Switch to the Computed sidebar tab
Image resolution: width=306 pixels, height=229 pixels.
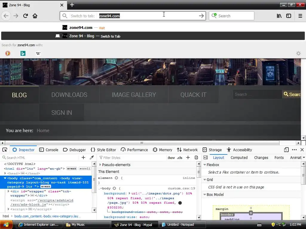click(239, 157)
